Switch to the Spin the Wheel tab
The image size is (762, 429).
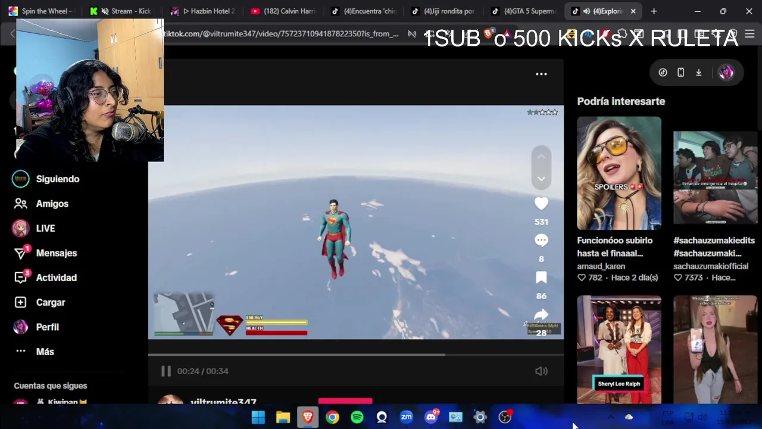pyautogui.click(x=40, y=11)
